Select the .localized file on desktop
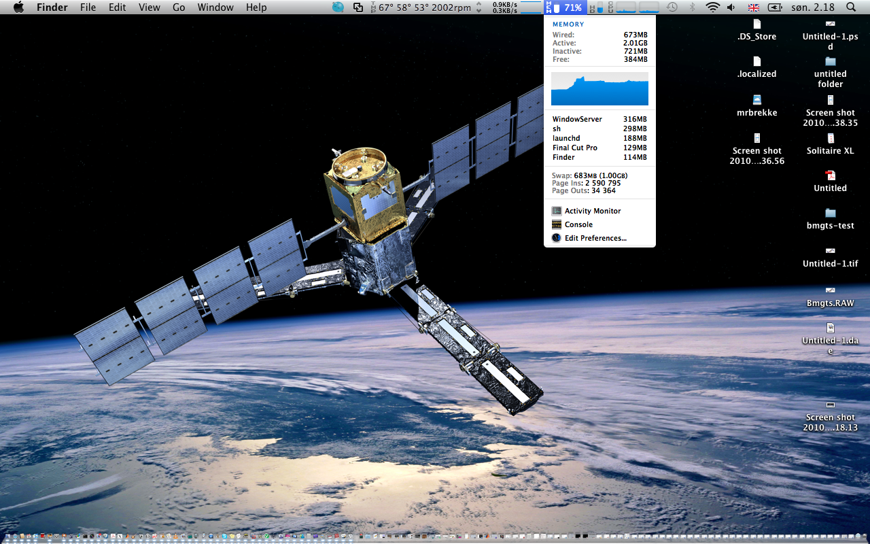 click(x=756, y=67)
